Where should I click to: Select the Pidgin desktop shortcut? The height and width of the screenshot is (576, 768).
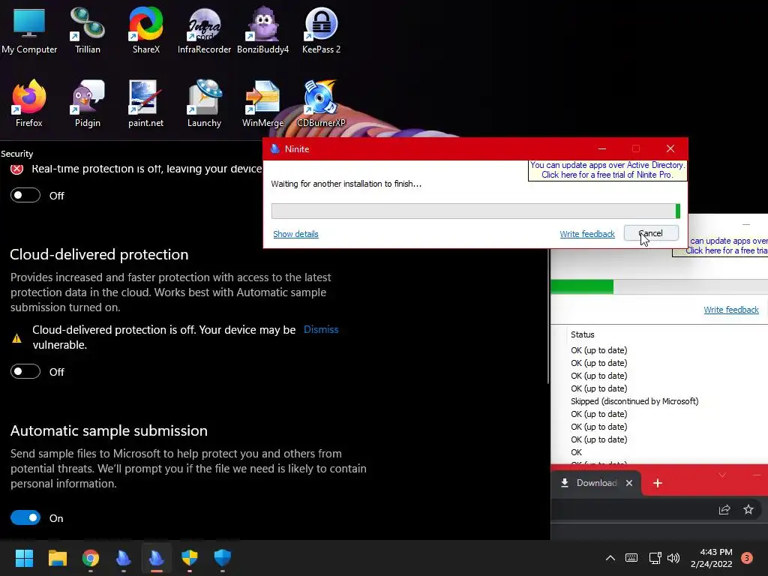[87, 103]
